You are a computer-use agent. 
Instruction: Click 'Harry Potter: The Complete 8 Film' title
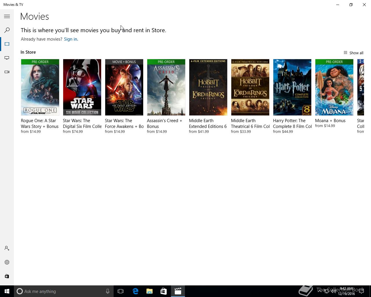292,124
